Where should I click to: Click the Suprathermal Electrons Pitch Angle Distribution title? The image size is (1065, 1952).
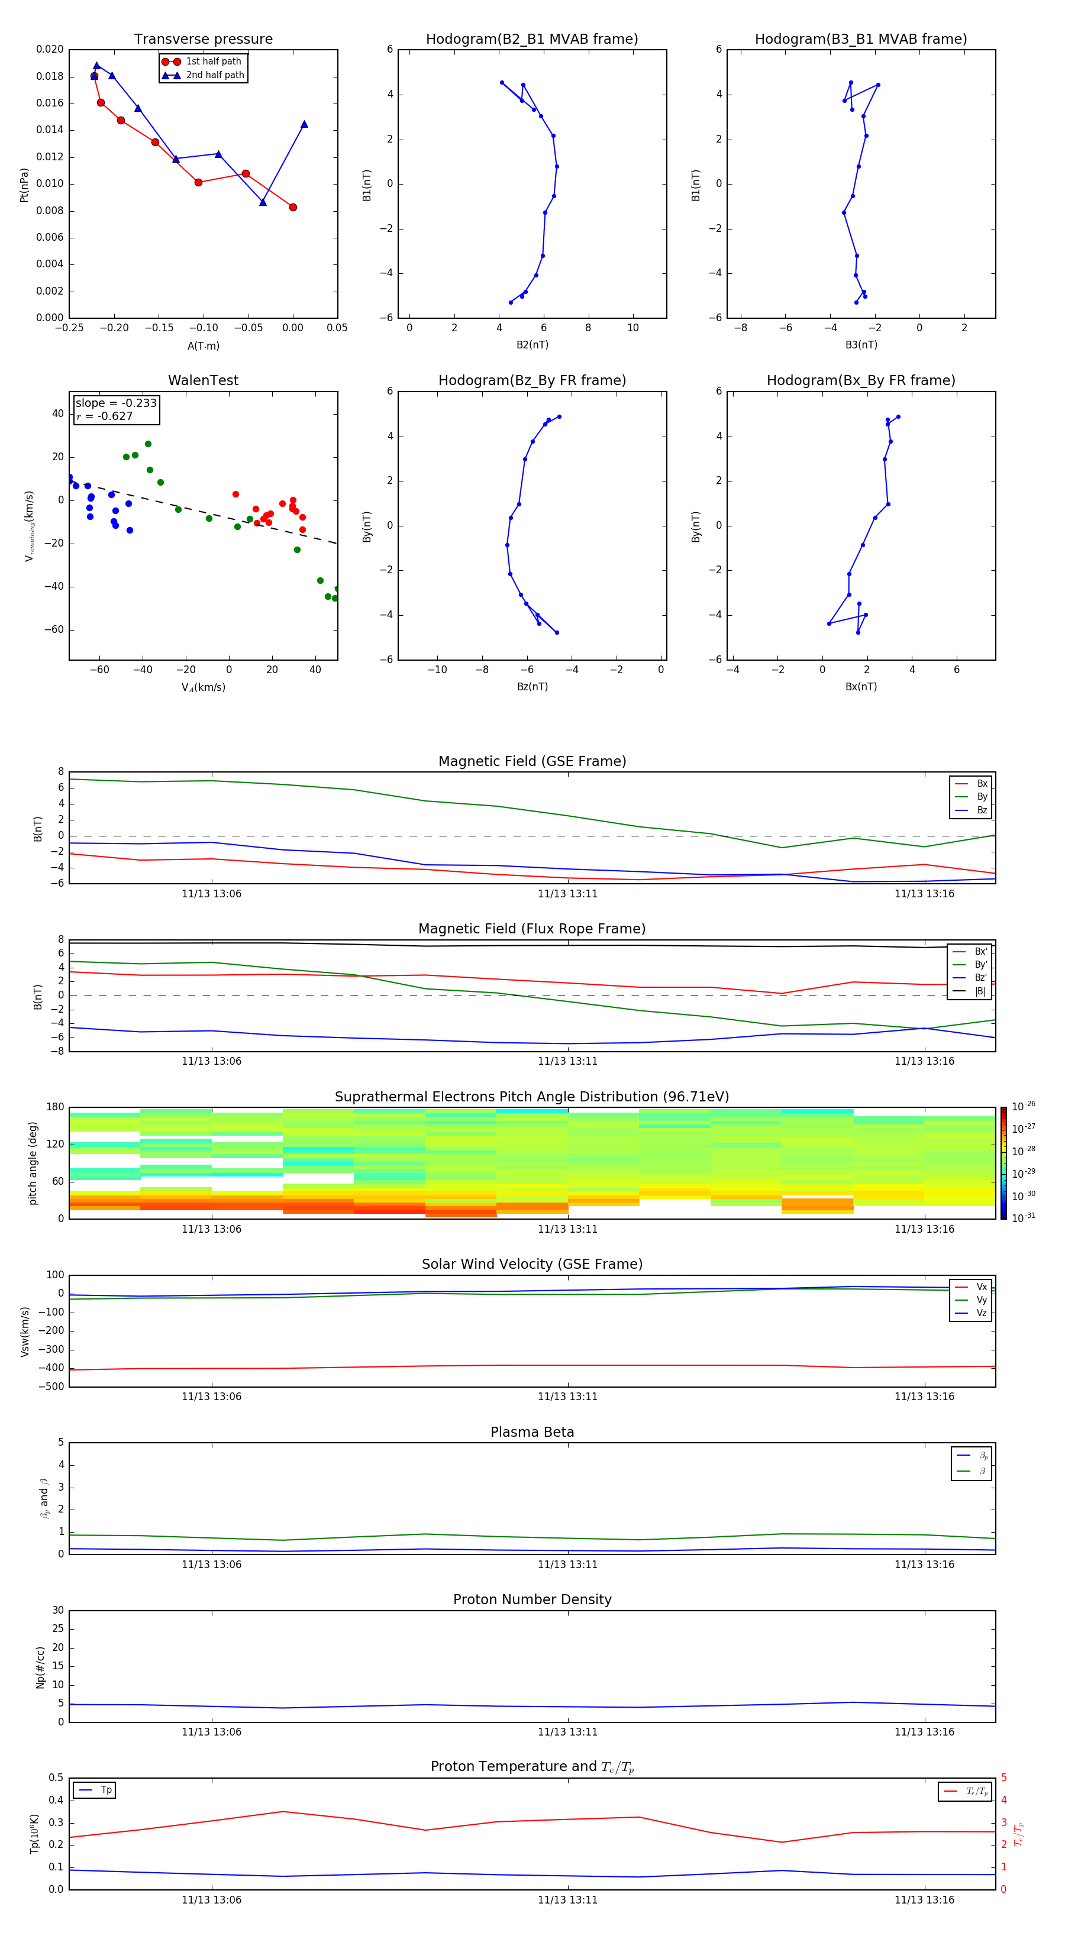pyautogui.click(x=532, y=1097)
